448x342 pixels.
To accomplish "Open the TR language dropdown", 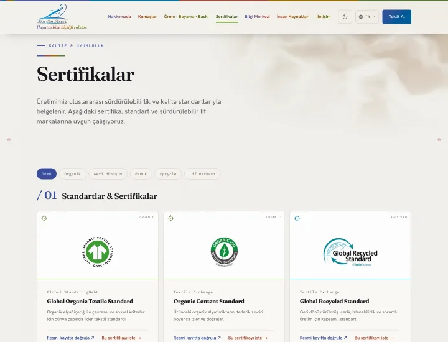I will coord(367,17).
